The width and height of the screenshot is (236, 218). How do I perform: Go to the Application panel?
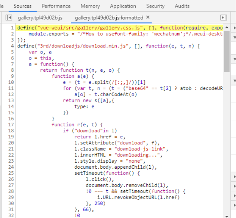[123, 6]
